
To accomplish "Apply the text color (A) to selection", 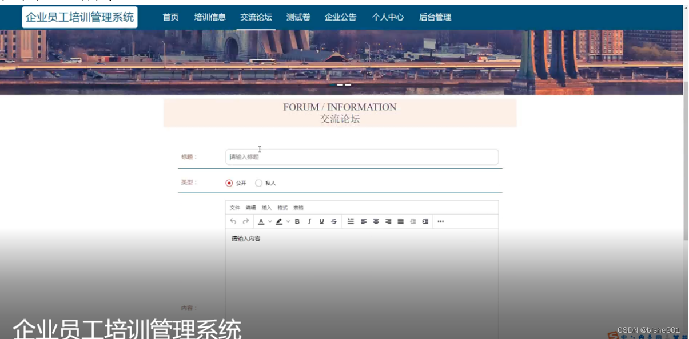I will point(261,221).
